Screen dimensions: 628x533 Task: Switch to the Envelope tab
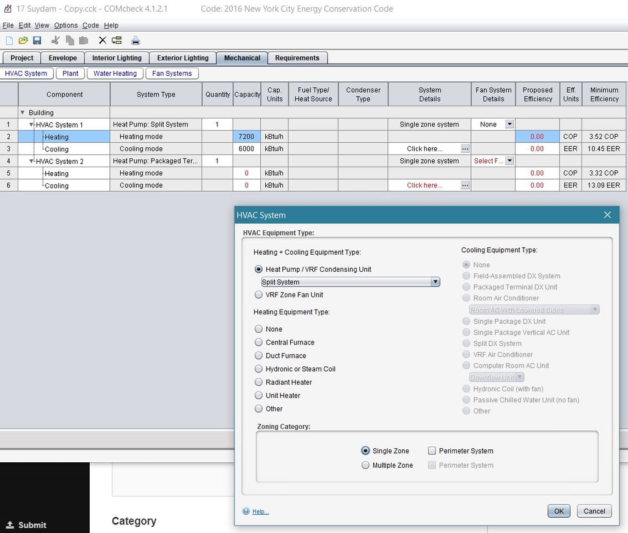coord(63,58)
